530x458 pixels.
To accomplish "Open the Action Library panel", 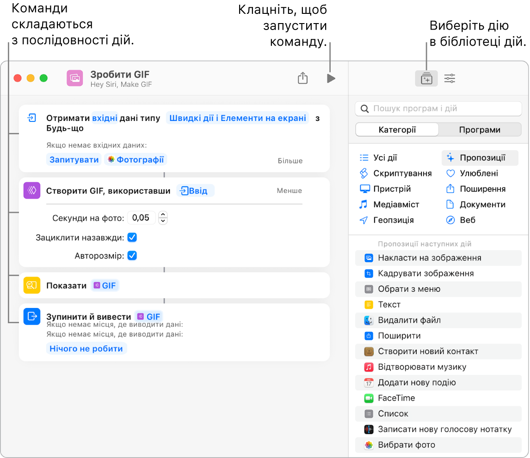I will (426, 78).
